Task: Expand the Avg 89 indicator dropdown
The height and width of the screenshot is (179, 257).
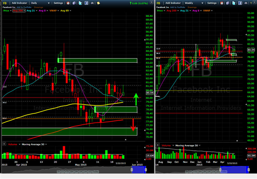Action: pyautogui.click(x=70, y=11)
